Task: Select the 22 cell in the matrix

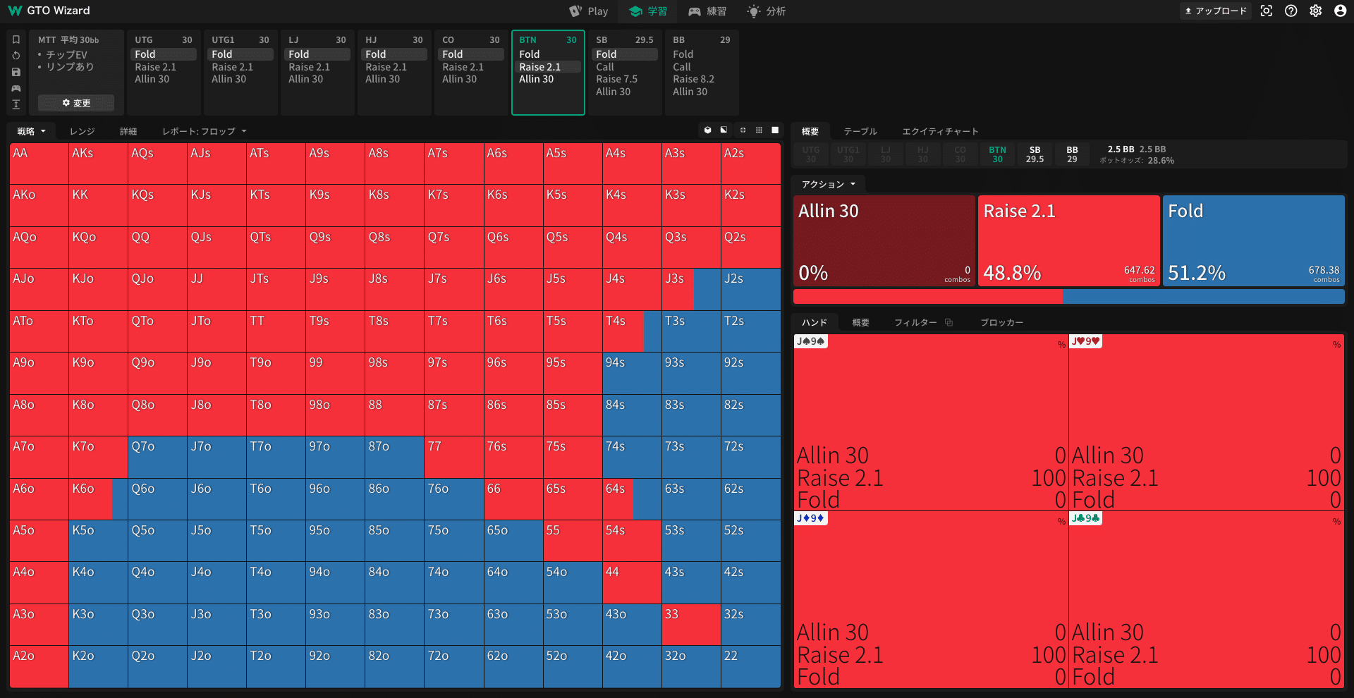Action: [x=750, y=666]
